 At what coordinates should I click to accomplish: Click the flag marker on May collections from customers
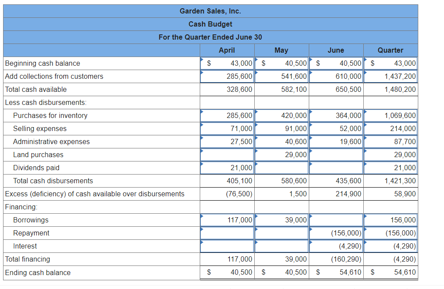click(256, 73)
